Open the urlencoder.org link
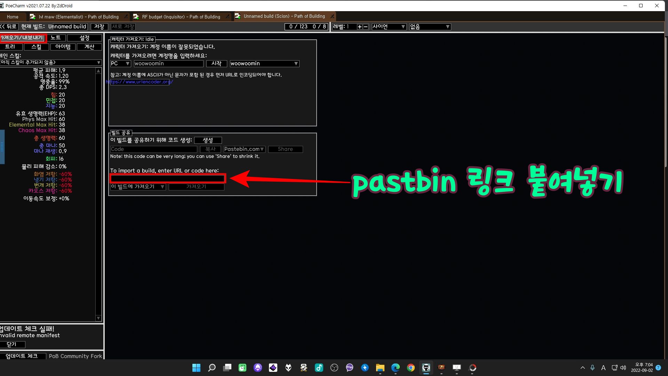Screen dimensions: 668x376 (x=140, y=82)
